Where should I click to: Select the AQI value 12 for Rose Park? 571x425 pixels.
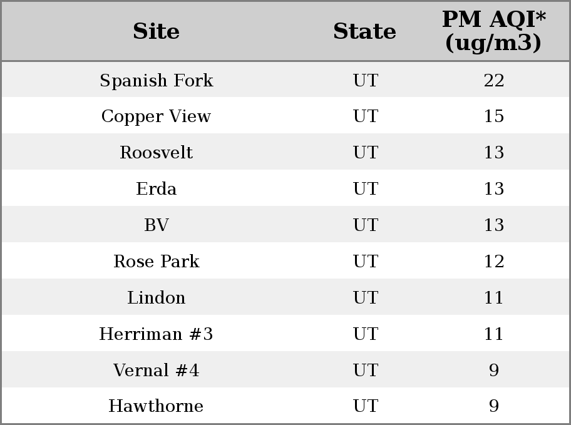[x=494, y=261]
